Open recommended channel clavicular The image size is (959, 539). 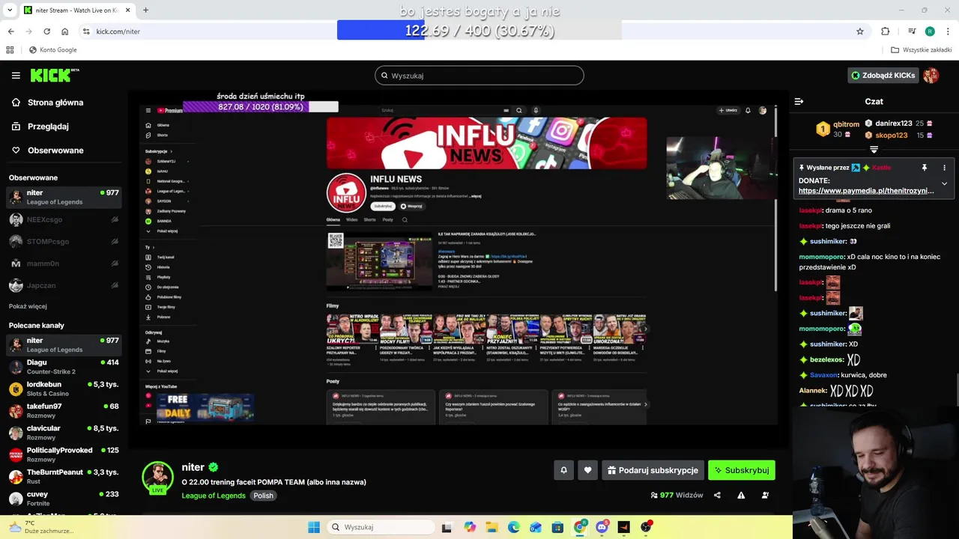tap(64, 433)
